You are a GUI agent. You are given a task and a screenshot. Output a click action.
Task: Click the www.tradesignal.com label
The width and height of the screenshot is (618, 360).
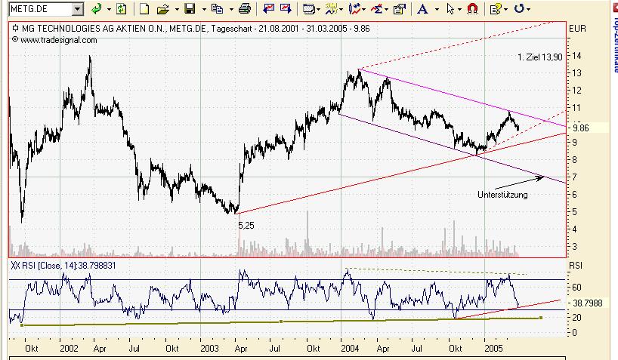pos(58,40)
